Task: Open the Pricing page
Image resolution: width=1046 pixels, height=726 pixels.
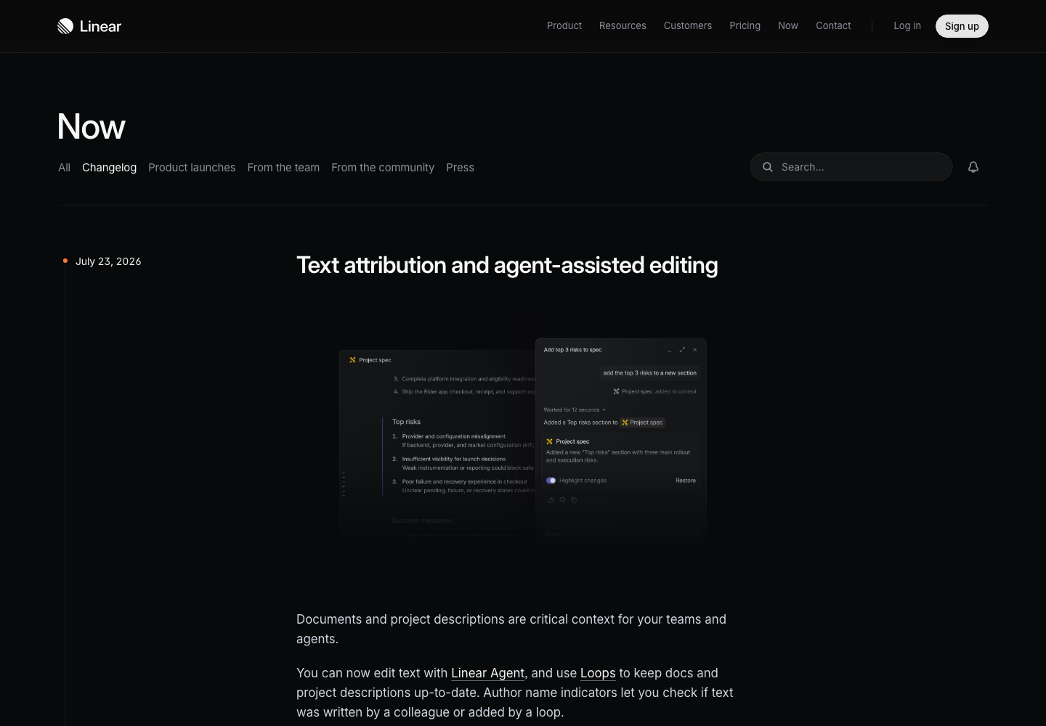Action: (x=745, y=25)
